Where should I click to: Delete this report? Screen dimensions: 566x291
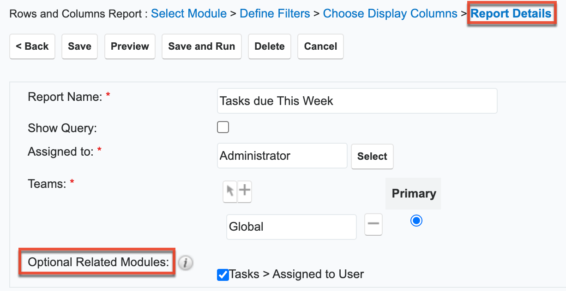pyautogui.click(x=270, y=46)
